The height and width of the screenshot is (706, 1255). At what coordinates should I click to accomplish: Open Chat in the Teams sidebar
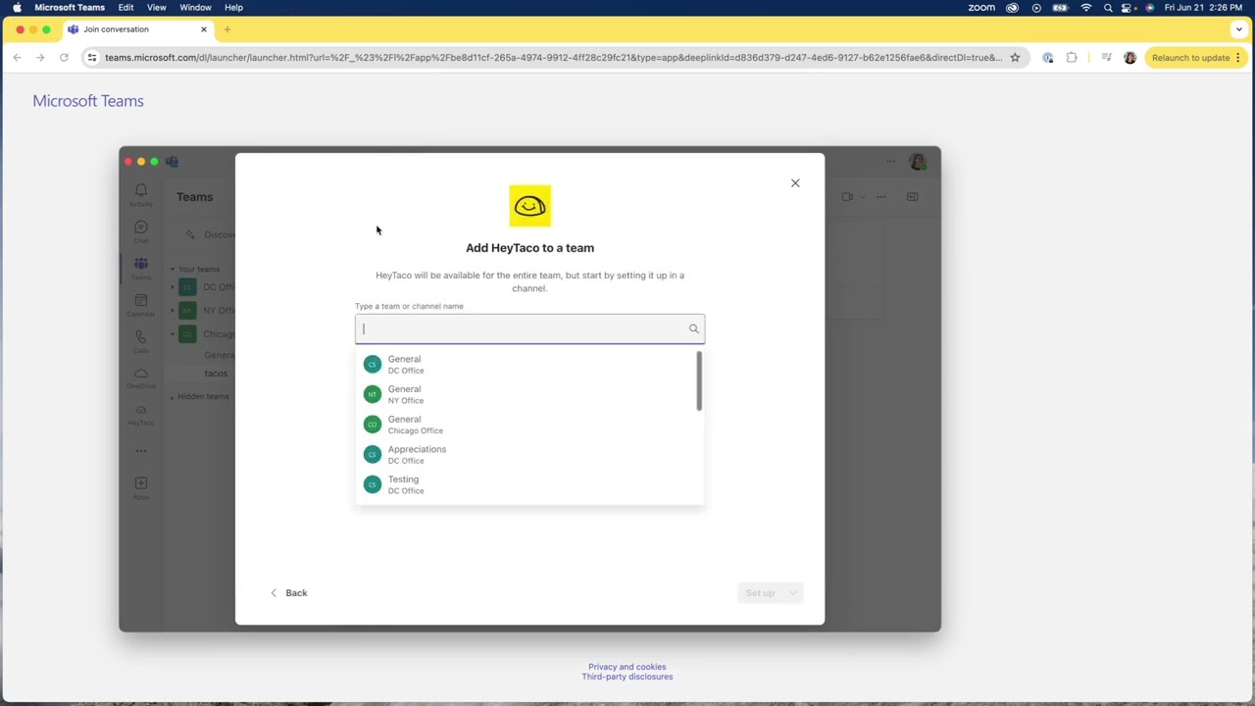(x=141, y=231)
